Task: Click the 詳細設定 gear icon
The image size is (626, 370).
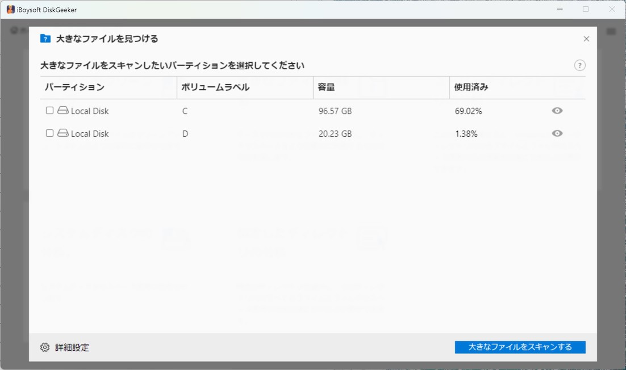Action: coord(45,347)
